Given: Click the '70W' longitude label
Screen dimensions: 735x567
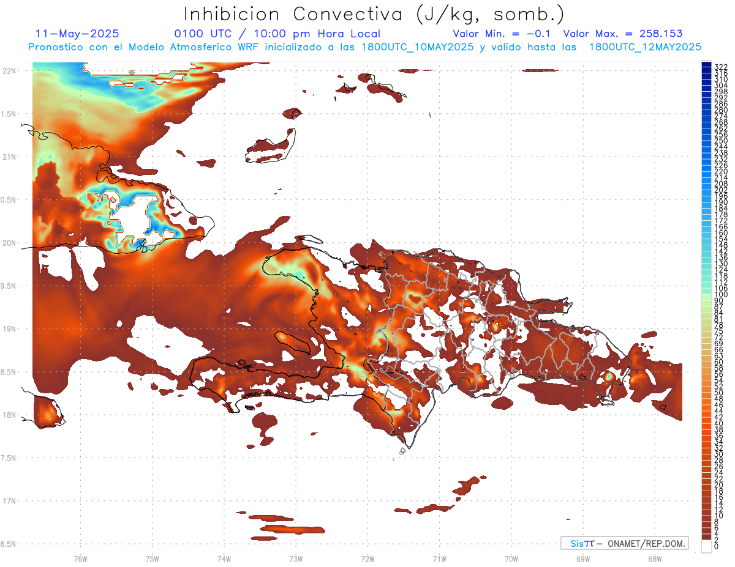Looking at the screenshot, I should 511,558.
